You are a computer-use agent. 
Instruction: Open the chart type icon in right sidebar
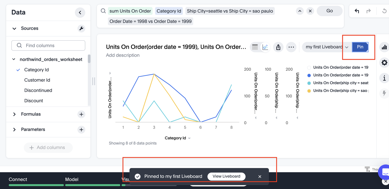click(x=384, y=47)
